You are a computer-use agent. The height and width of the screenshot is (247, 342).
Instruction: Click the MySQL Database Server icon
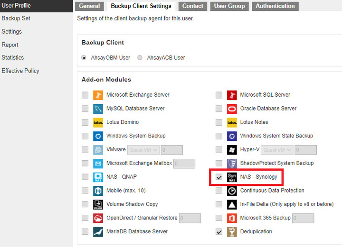click(98, 109)
